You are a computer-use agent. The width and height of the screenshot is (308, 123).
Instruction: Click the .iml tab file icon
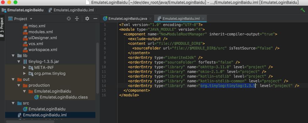[x=159, y=19]
